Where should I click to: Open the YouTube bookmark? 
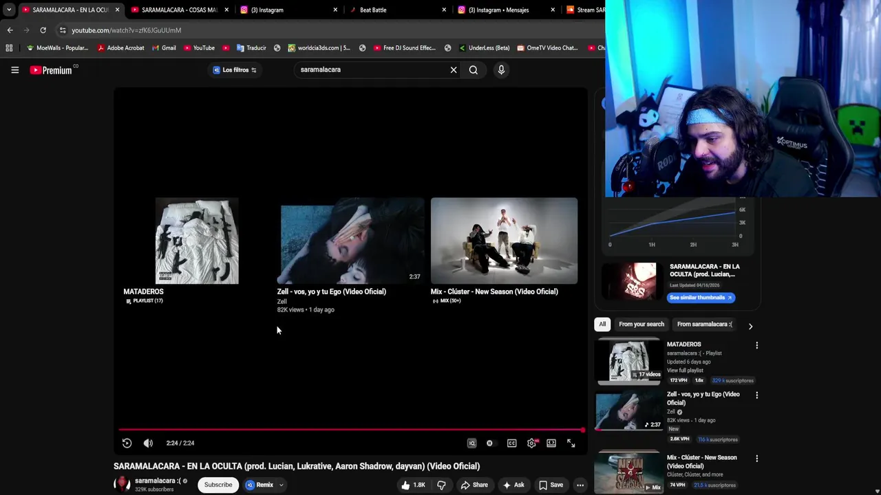(x=199, y=48)
